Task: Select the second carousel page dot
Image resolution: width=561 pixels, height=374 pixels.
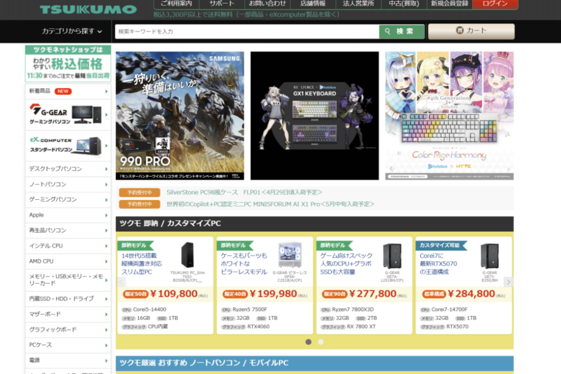Action: click(321, 342)
